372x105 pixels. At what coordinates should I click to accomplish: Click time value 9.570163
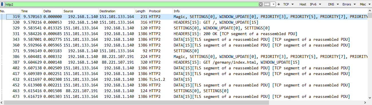coord(32,17)
